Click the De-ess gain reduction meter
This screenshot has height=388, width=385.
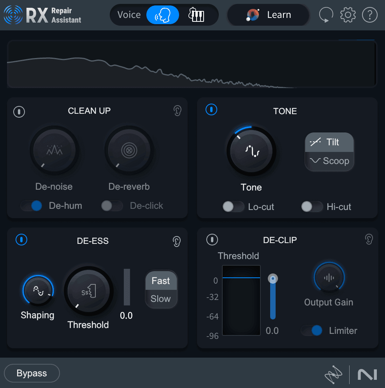[x=127, y=287]
